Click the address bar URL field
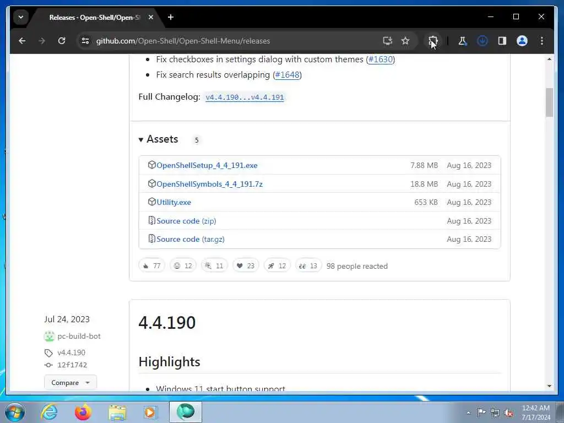Image resolution: width=564 pixels, height=423 pixels. coord(230,41)
